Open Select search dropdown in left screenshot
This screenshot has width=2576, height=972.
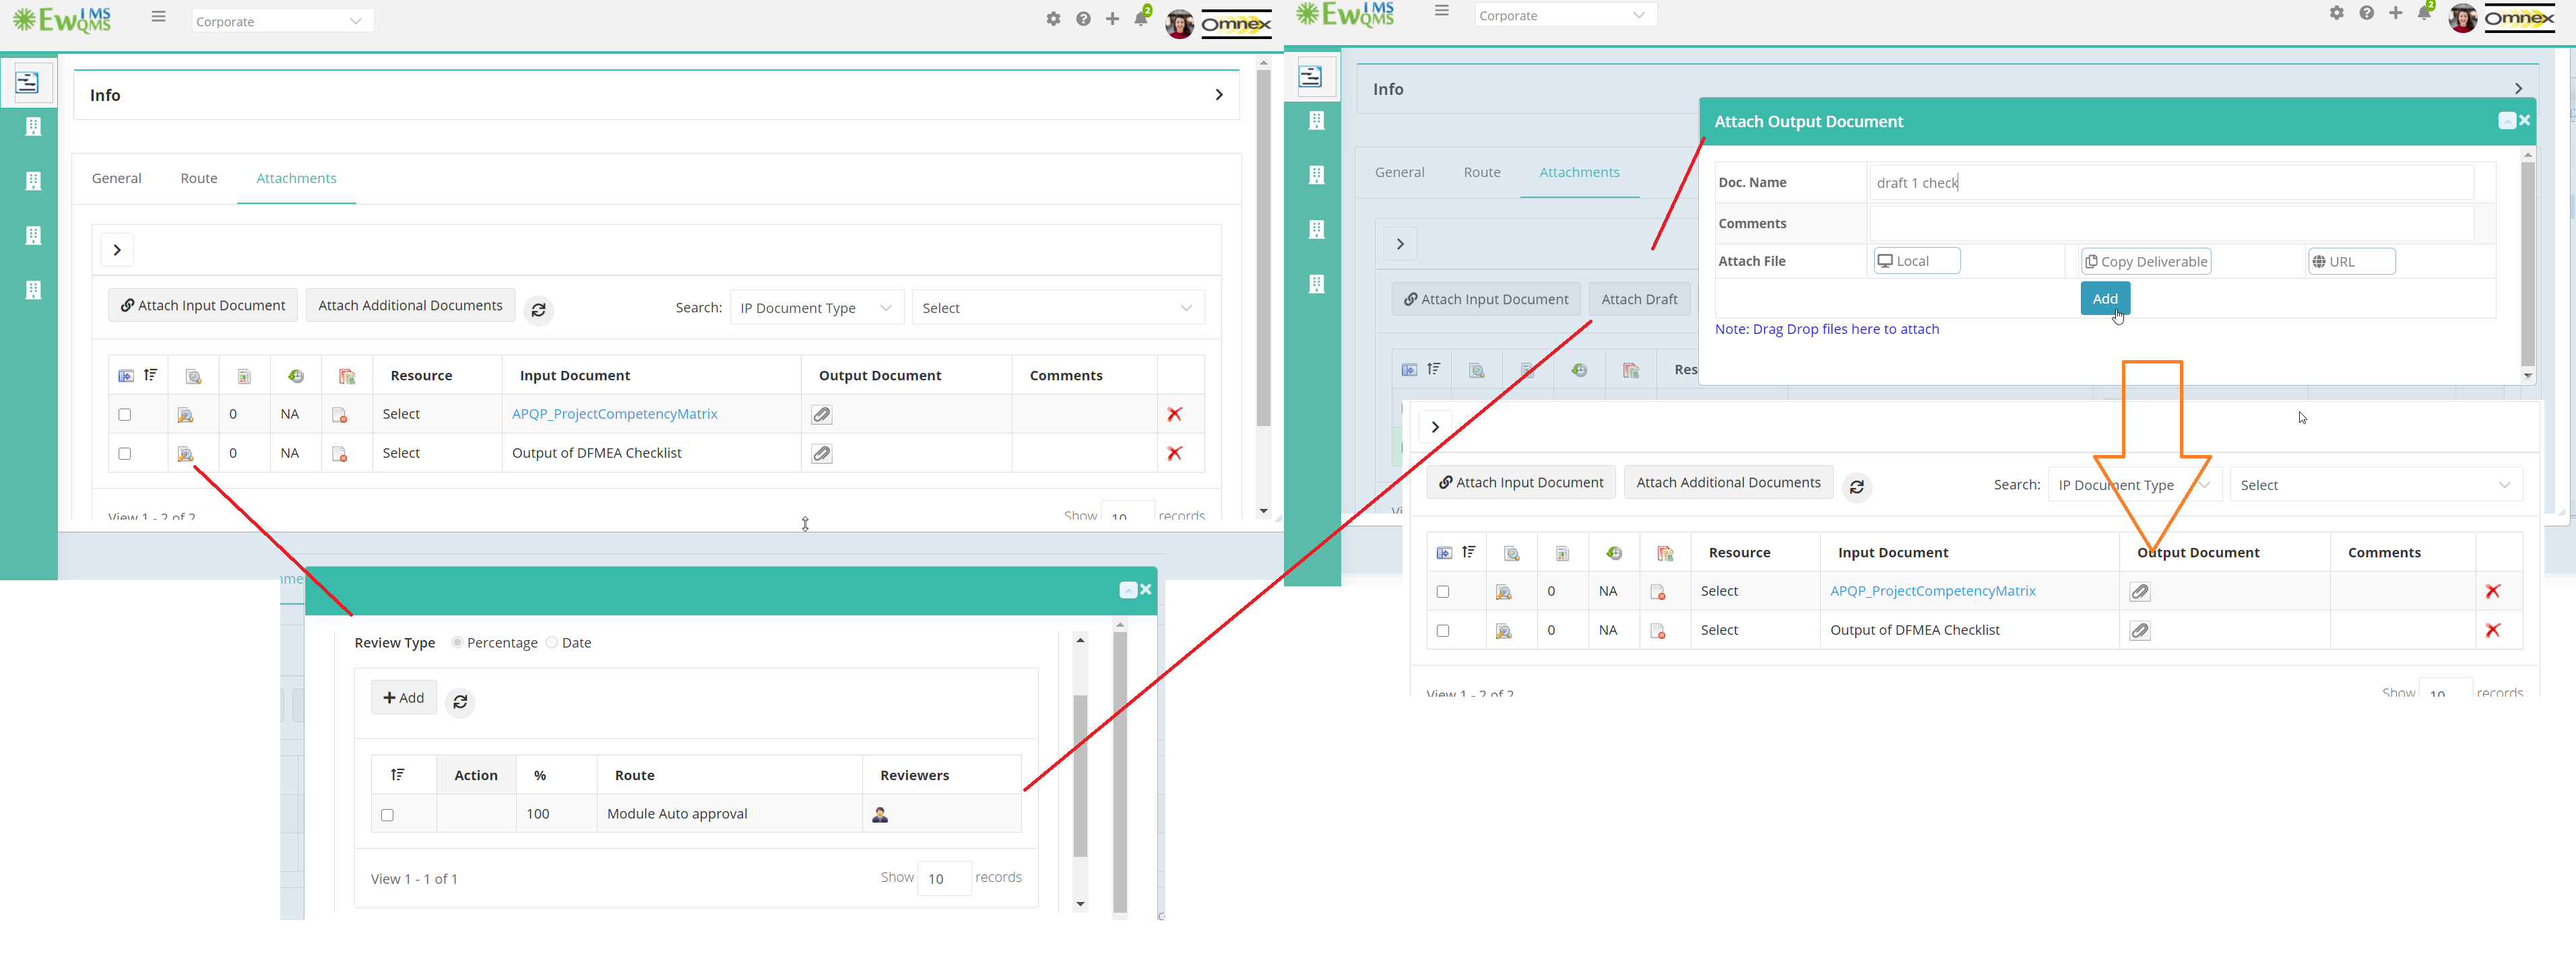(1058, 308)
